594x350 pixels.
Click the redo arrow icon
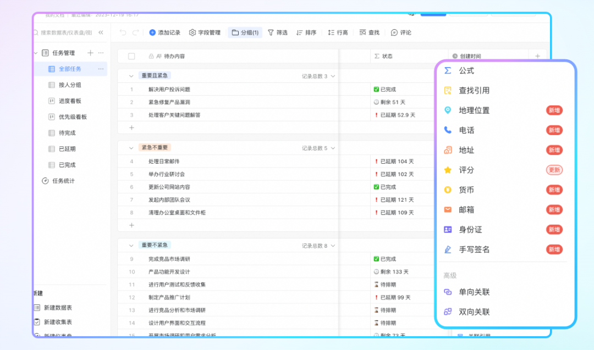click(136, 32)
